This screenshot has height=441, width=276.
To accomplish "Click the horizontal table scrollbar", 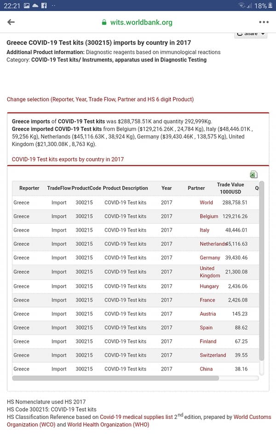I will coord(115,378).
